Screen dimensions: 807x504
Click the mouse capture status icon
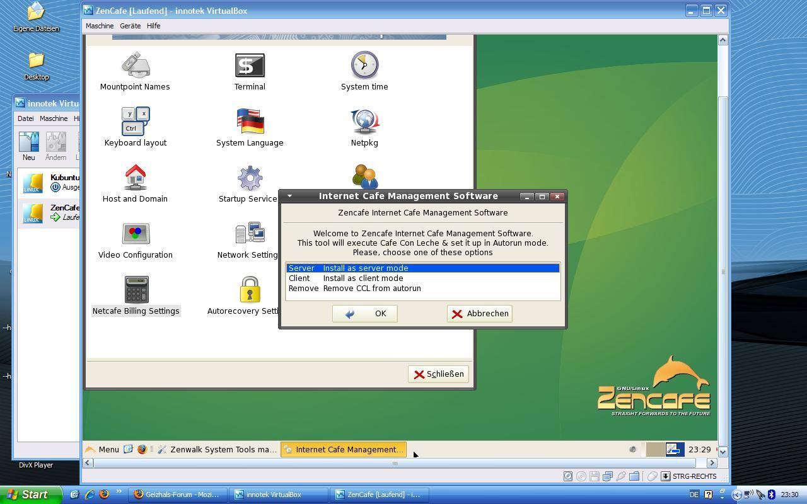(652, 476)
